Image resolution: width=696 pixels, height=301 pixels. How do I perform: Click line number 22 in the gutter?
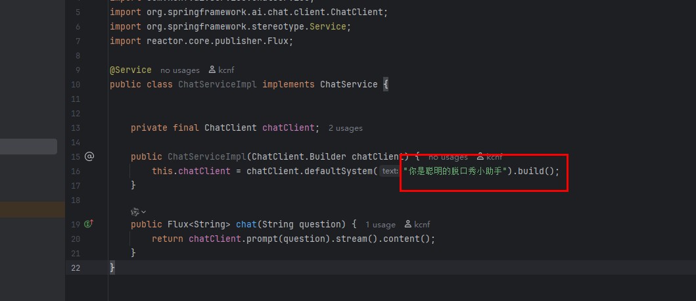click(74, 267)
